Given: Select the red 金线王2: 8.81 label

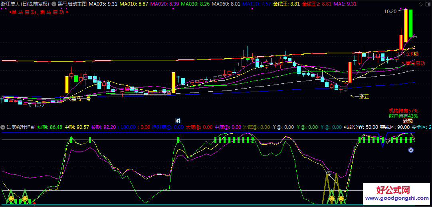Looking at the screenshot, I should pos(317,4).
